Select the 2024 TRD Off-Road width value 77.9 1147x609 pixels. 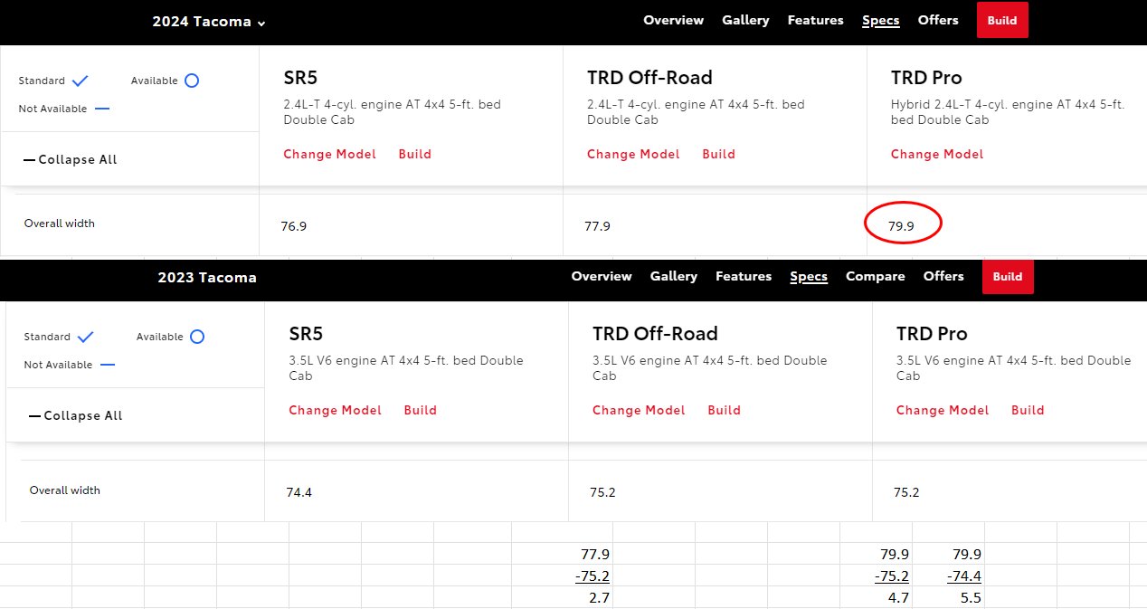[597, 226]
